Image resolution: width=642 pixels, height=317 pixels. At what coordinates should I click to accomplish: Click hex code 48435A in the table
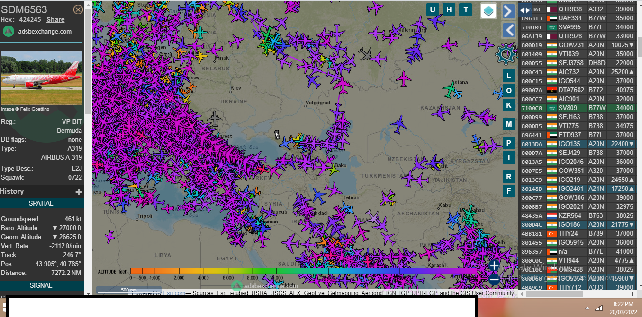click(x=532, y=215)
